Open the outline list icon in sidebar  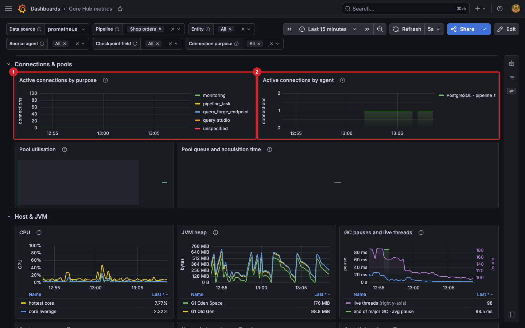coord(512,78)
